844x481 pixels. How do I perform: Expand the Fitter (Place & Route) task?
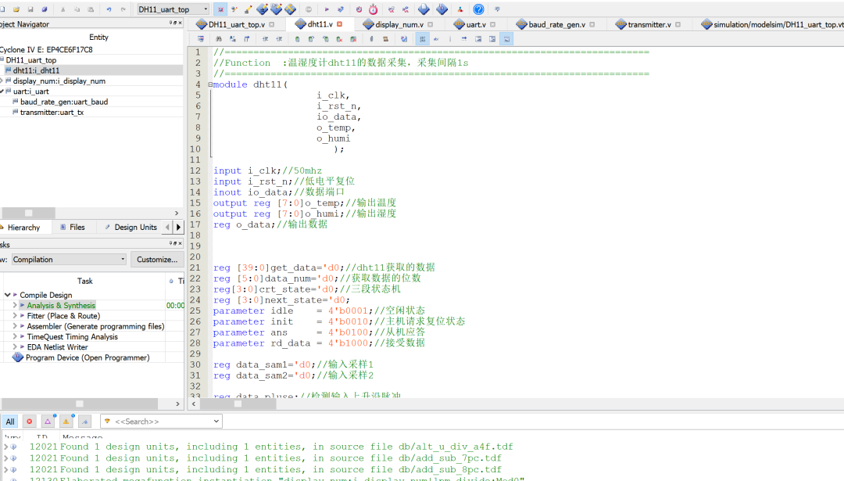14,316
